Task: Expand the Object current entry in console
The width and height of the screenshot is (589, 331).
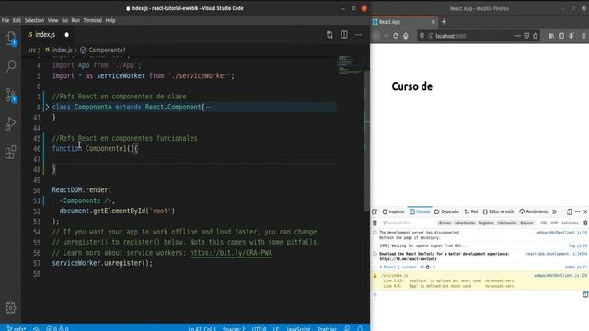Action: point(380,267)
